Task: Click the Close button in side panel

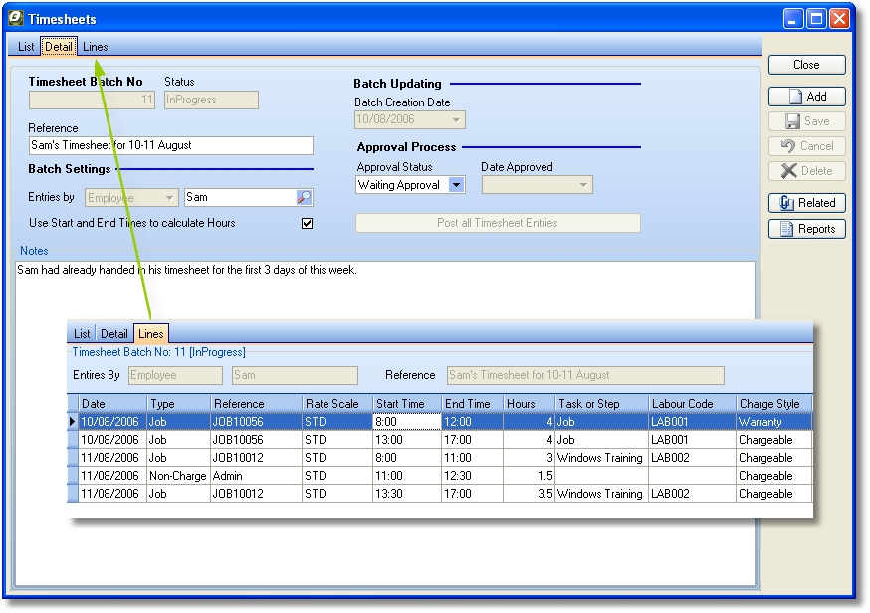Action: click(x=806, y=65)
